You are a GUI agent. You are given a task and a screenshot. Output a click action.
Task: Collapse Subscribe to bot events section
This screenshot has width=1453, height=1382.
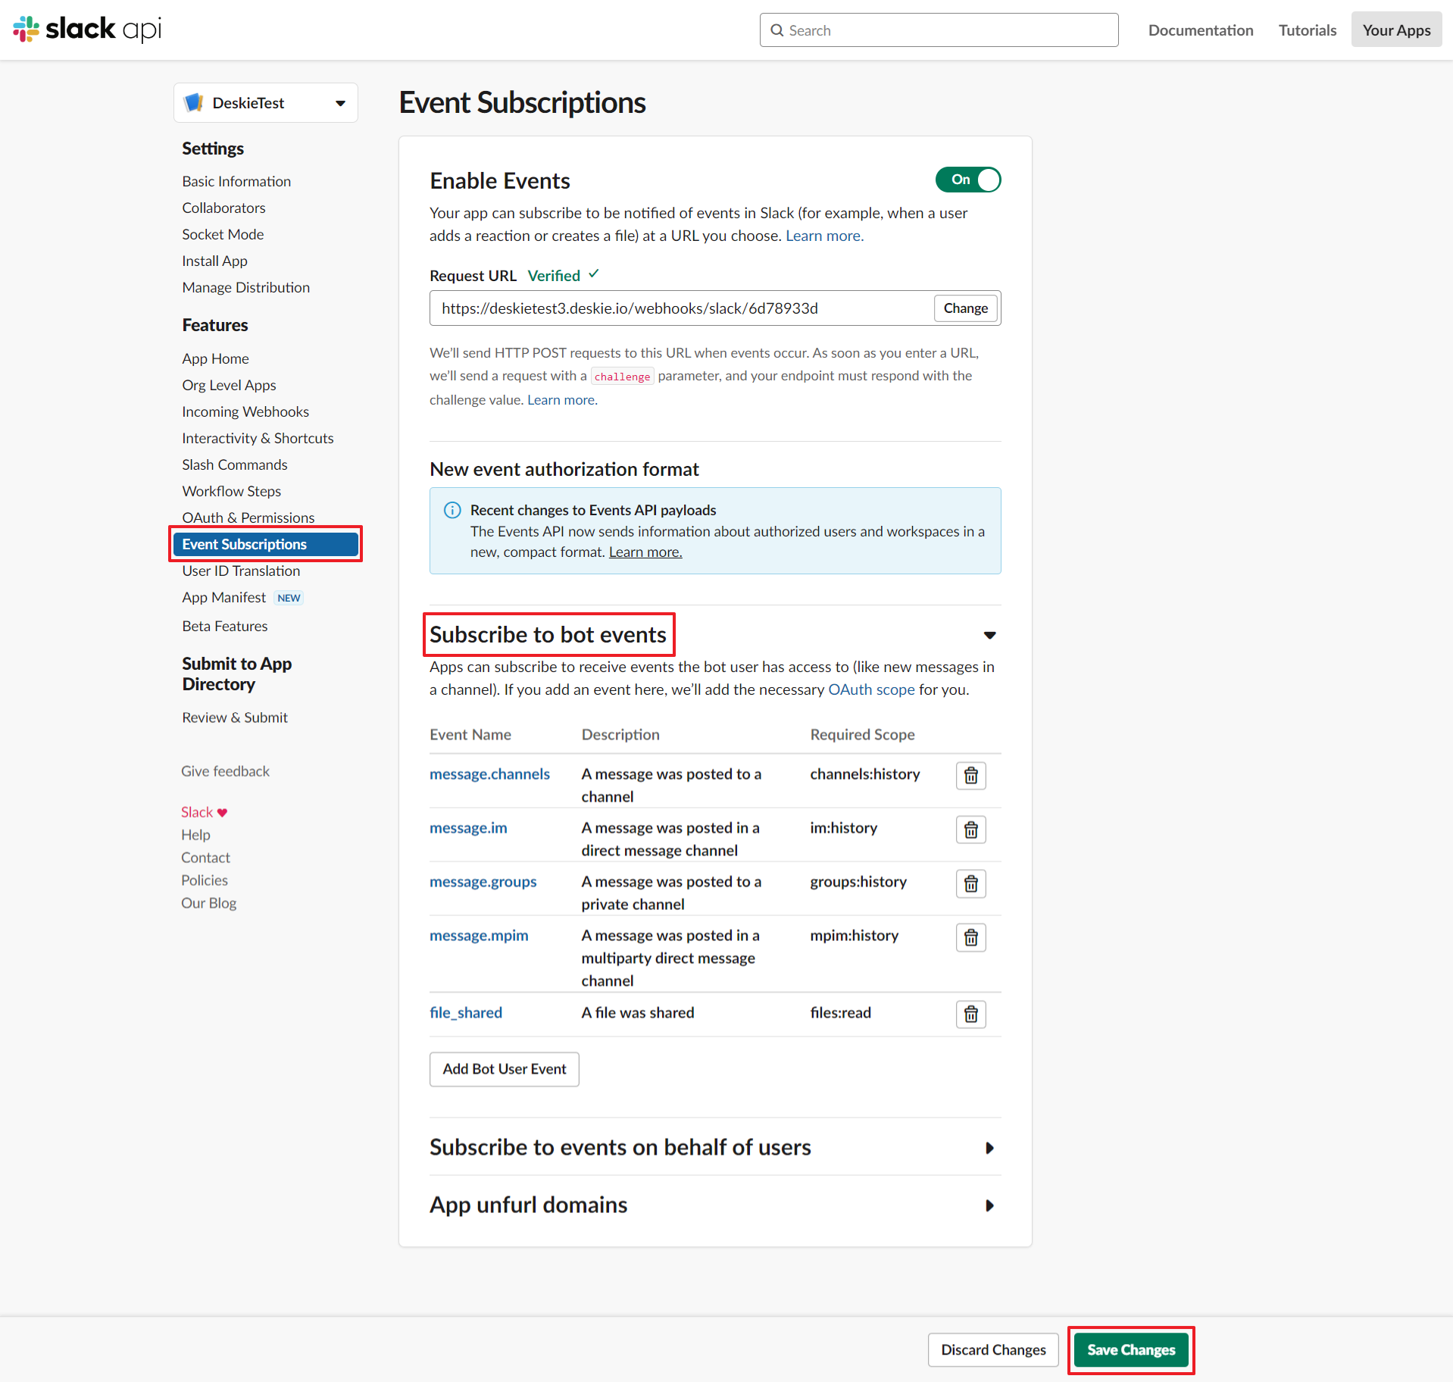pos(989,635)
